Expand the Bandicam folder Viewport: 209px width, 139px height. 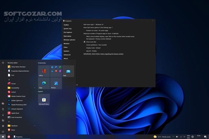click(x=35, y=126)
